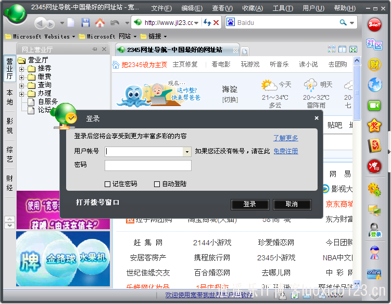Viewport: 391px width, 304px height.
Task: Click the 密码 input field
Action: pos(148,166)
